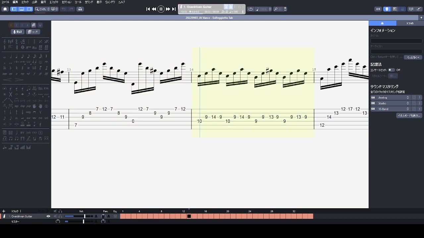Click the アーティスト artist input field
This screenshot has height=238, width=424.
pyautogui.click(x=396, y=51)
